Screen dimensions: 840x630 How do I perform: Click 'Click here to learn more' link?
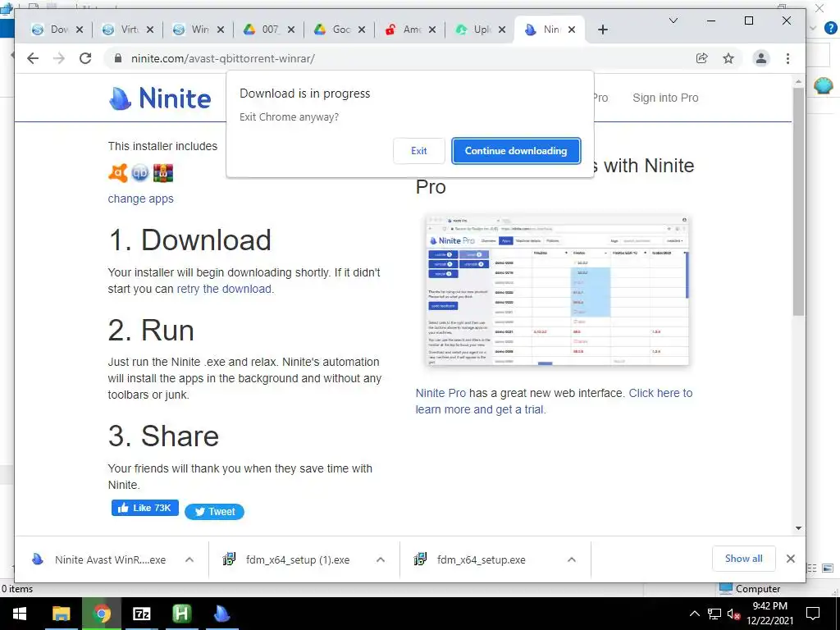[x=554, y=401]
